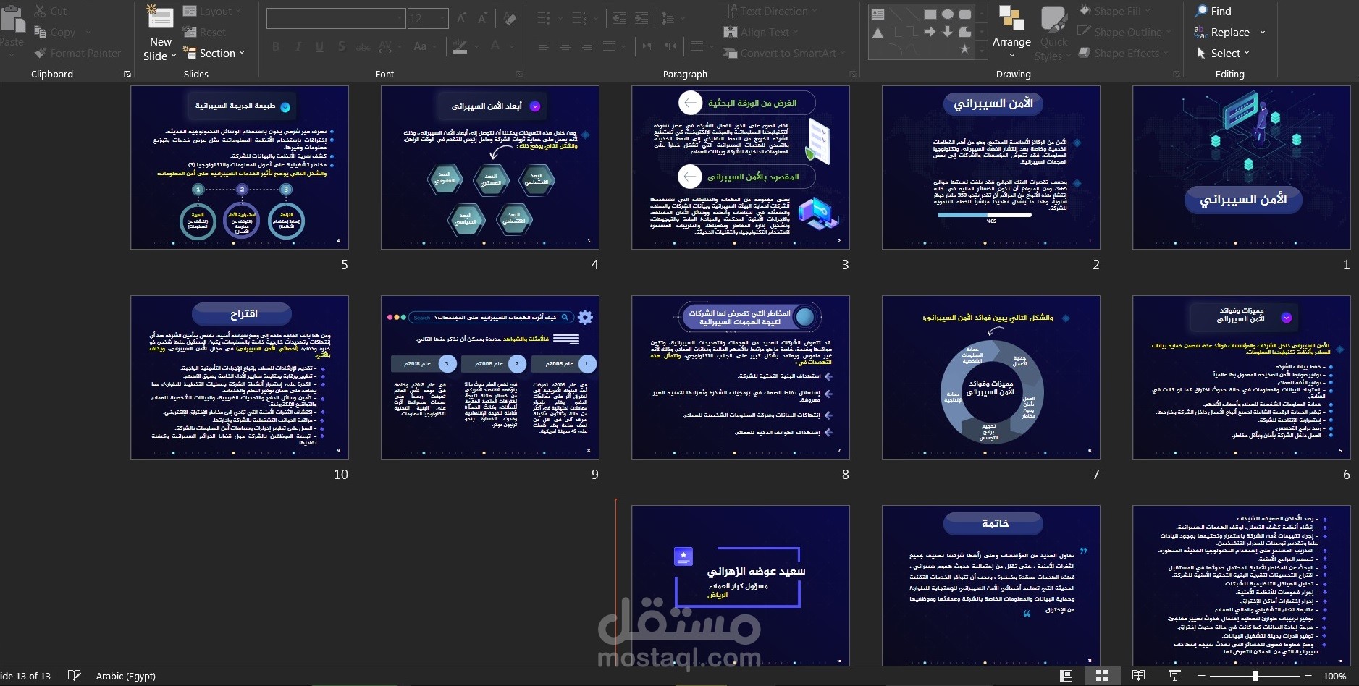The height and width of the screenshot is (686, 1359).
Task: Toggle bold formatting
Action: tap(276, 46)
